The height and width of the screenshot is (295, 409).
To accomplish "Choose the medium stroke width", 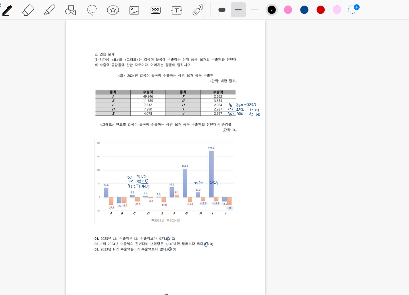I will click(x=238, y=10).
